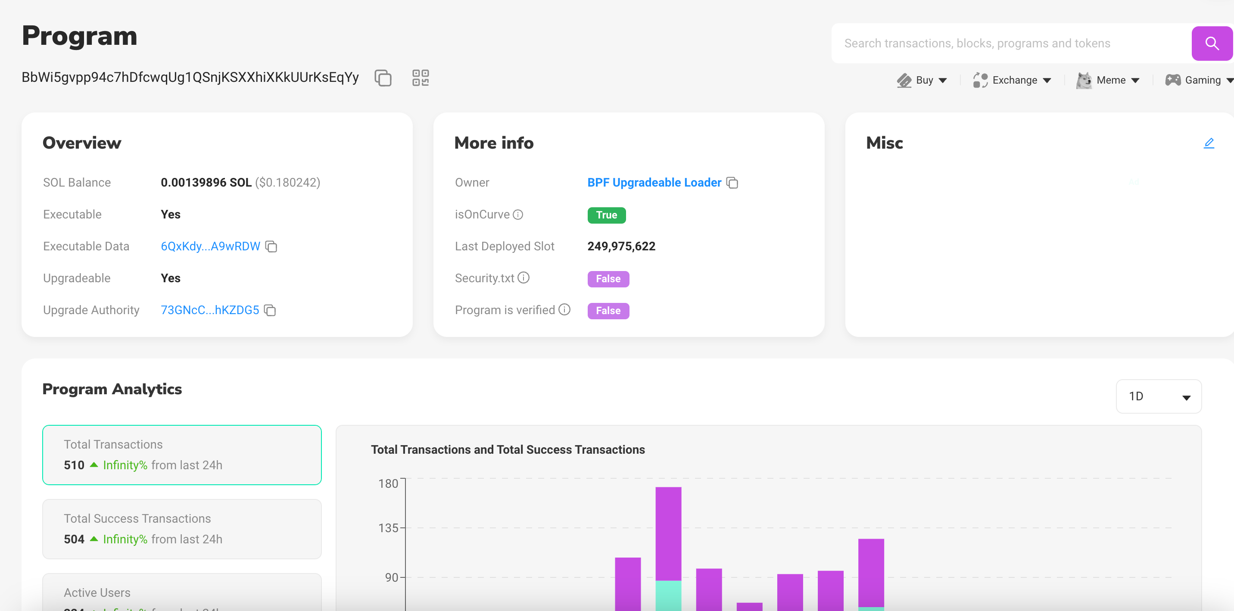The image size is (1234, 611).
Task: Click the Buy card icon
Action: 904,80
